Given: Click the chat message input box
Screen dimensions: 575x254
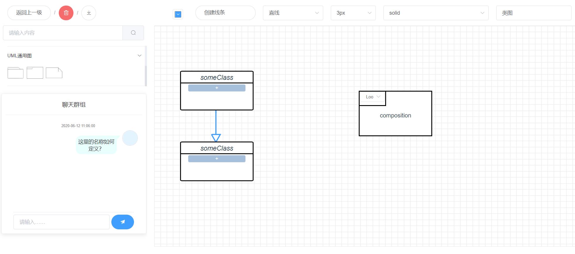Looking at the screenshot, I should pos(61,222).
